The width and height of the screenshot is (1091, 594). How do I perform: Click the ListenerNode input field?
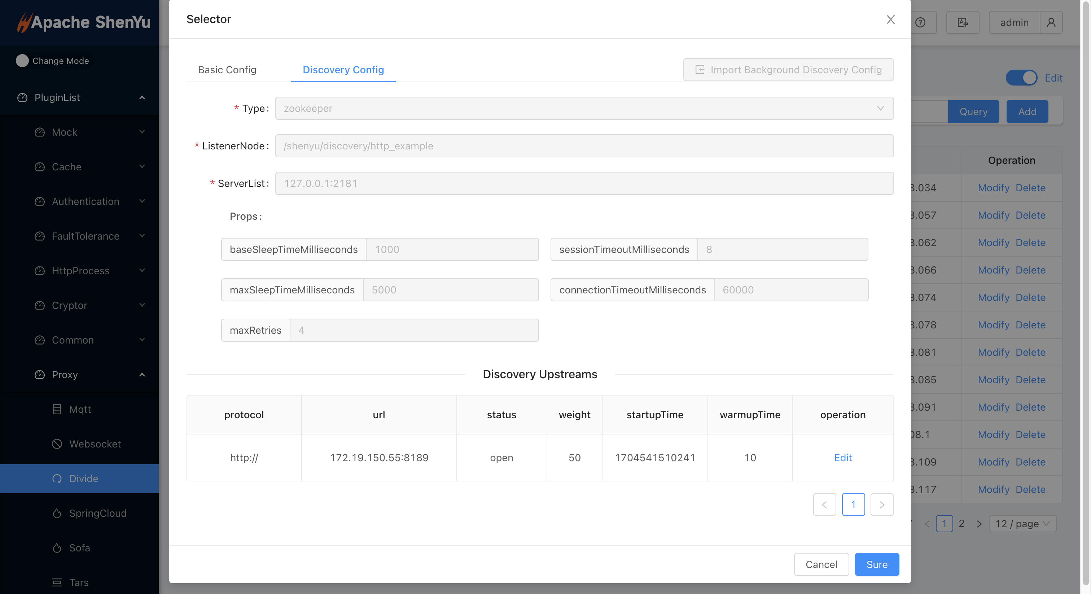click(x=584, y=146)
